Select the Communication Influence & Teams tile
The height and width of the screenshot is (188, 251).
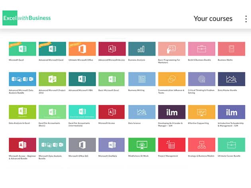(x=172, y=79)
